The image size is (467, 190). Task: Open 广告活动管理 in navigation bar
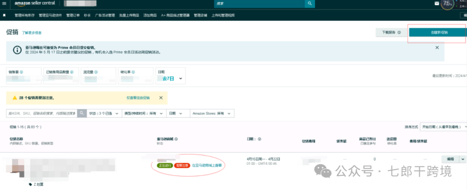pos(105,15)
